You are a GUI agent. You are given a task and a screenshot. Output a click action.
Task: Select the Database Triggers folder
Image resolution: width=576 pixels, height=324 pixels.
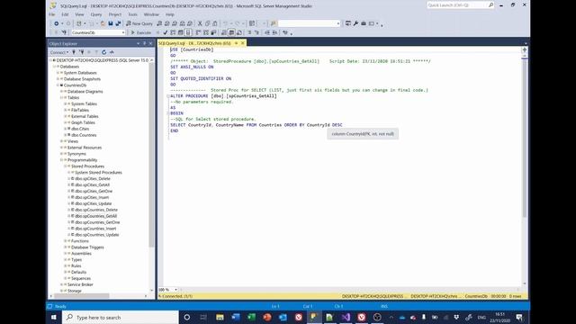87,247
